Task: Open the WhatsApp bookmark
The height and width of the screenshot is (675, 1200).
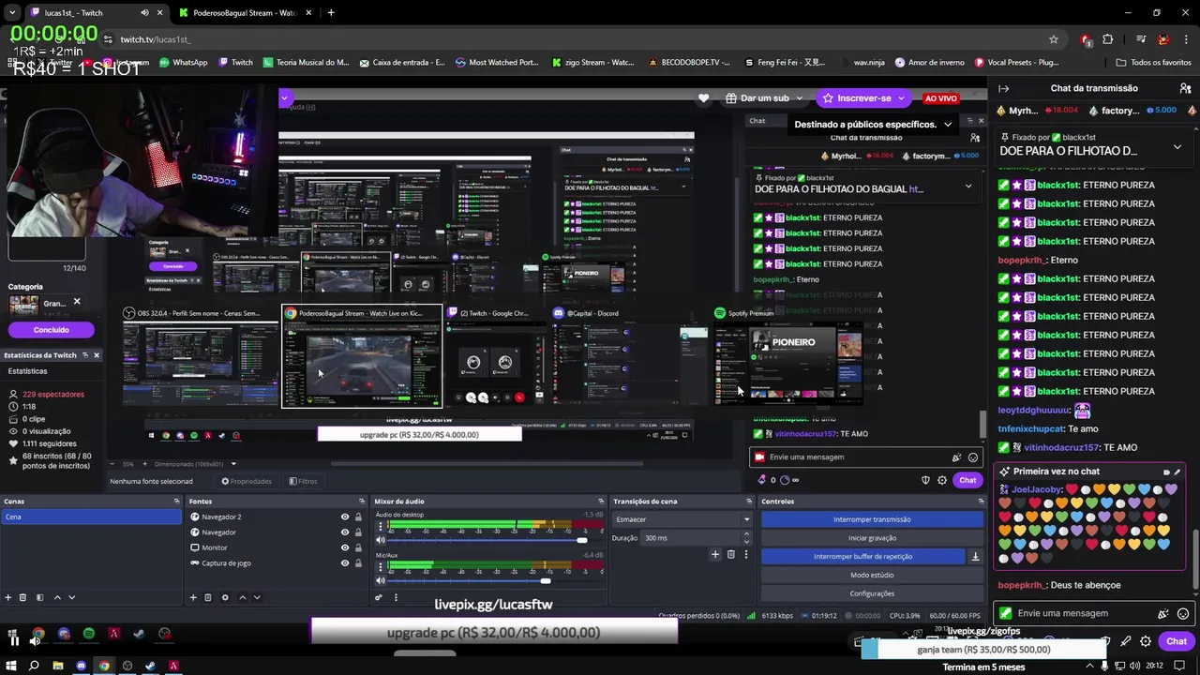Action: pos(184,63)
